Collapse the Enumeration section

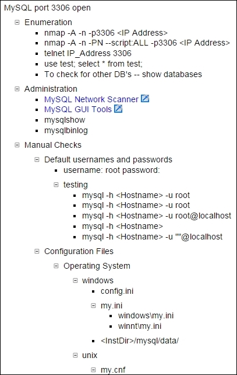[x=17, y=22]
